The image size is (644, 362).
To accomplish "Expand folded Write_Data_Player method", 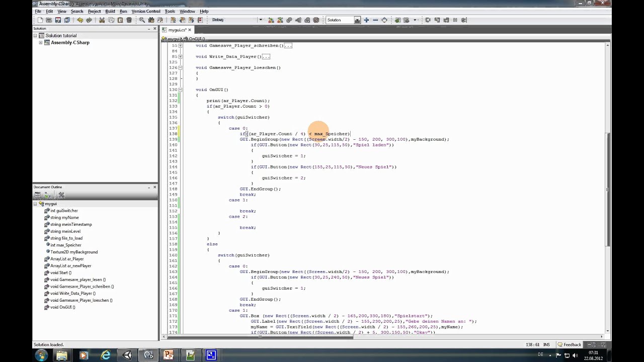I will 180,56.
